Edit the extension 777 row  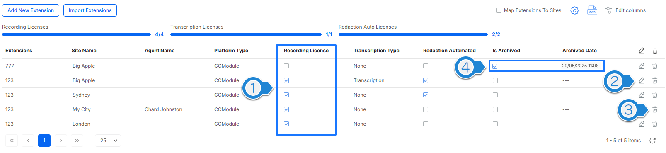click(x=642, y=66)
